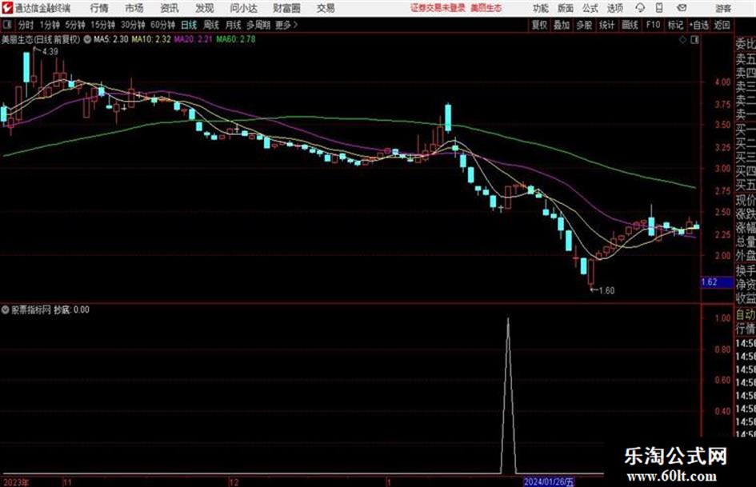Open the 问小达 menu

243,8
